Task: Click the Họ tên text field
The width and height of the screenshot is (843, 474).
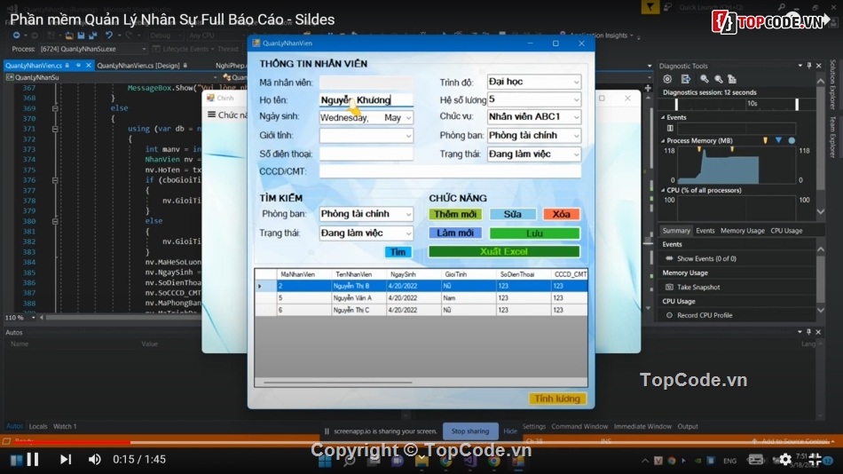Action: click(366, 99)
